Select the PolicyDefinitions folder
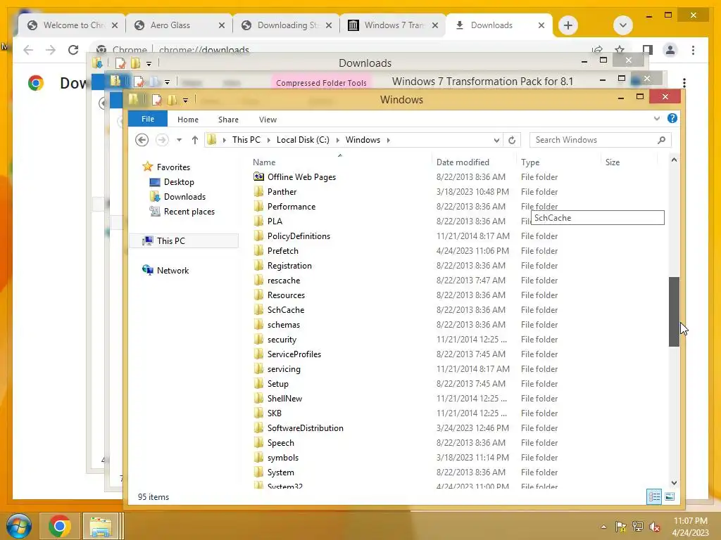 [x=299, y=236]
